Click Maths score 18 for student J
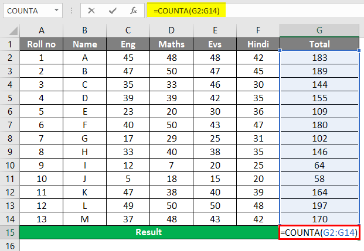The height and width of the screenshot is (251, 364). click(172, 178)
